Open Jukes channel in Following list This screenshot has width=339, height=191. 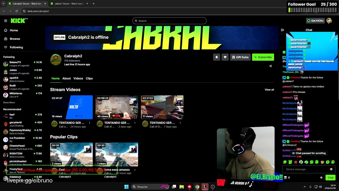(x=23, y=72)
